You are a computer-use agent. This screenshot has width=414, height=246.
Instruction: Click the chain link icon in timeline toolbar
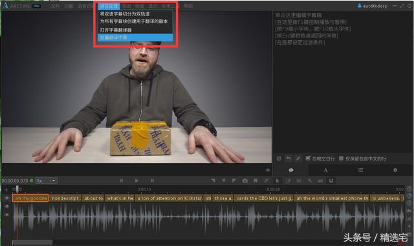tap(310, 181)
